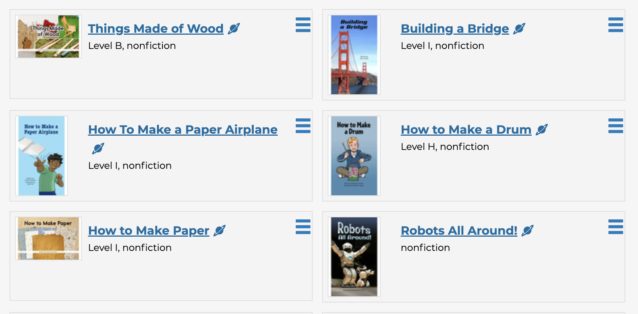
Task: Open hamburger menu for How to Make a Drum
Action: 615,126
